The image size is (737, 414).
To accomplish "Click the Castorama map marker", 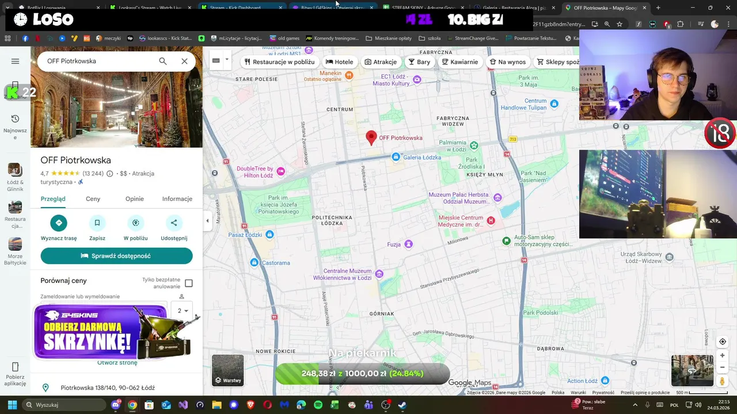I will point(254,263).
